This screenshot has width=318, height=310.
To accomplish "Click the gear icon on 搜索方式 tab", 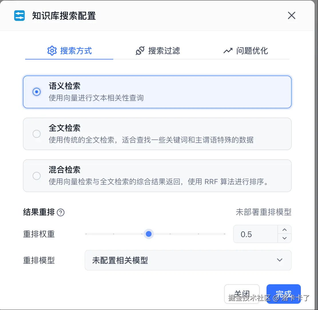I will click(52, 51).
